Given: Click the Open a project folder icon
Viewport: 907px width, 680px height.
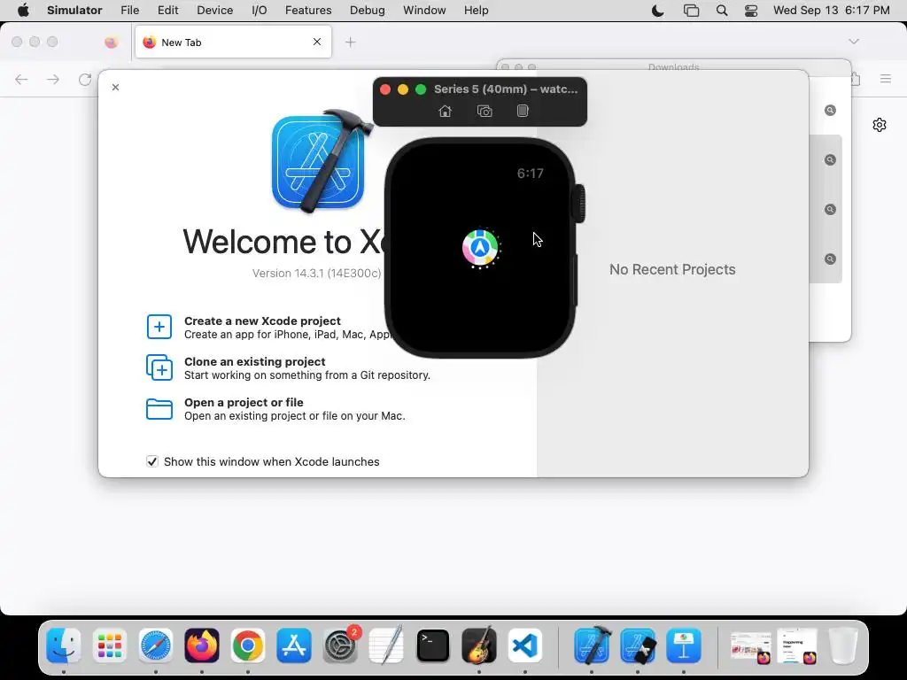Looking at the screenshot, I should [x=159, y=409].
